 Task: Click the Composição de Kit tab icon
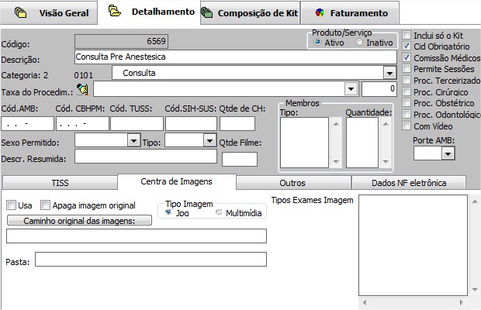point(206,13)
